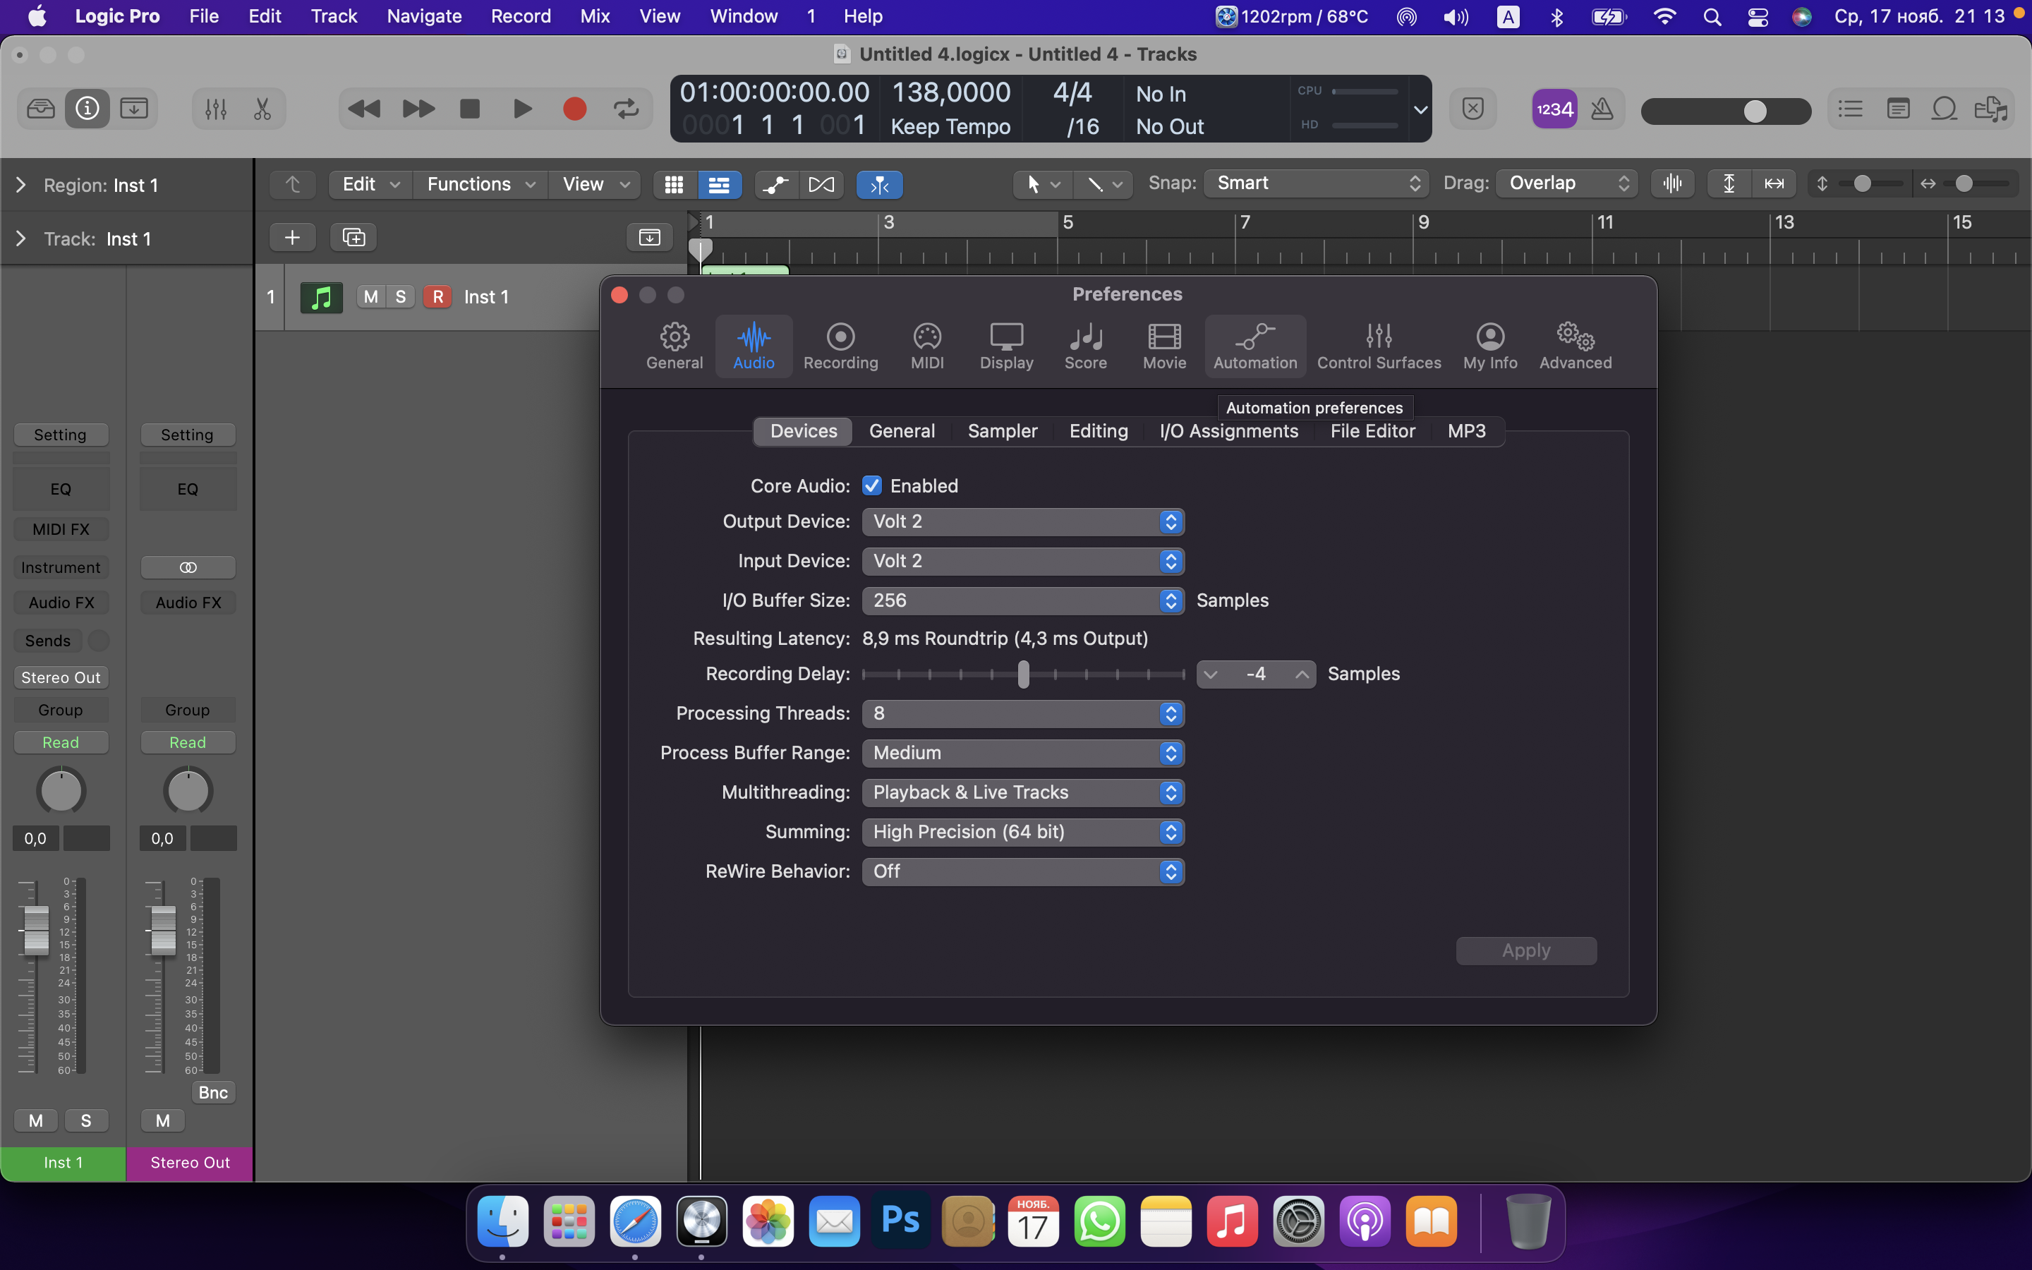Expand the Region Inst 1 inspector

pyautogui.click(x=21, y=185)
